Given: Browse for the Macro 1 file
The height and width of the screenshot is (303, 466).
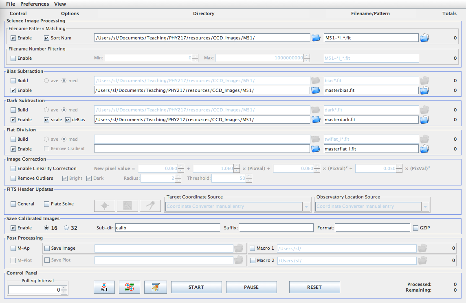Looking at the screenshot, I should point(422,248).
